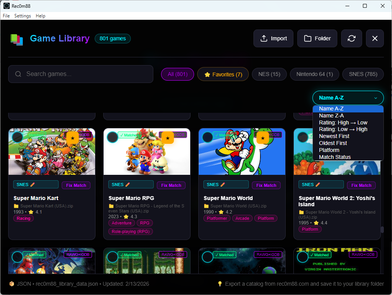Click Fix Match on Super Mario RPG
The image size is (392, 295).
(x=171, y=185)
